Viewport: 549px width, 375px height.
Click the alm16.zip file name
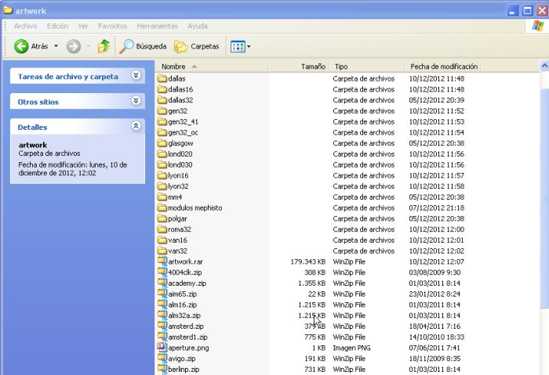click(183, 305)
